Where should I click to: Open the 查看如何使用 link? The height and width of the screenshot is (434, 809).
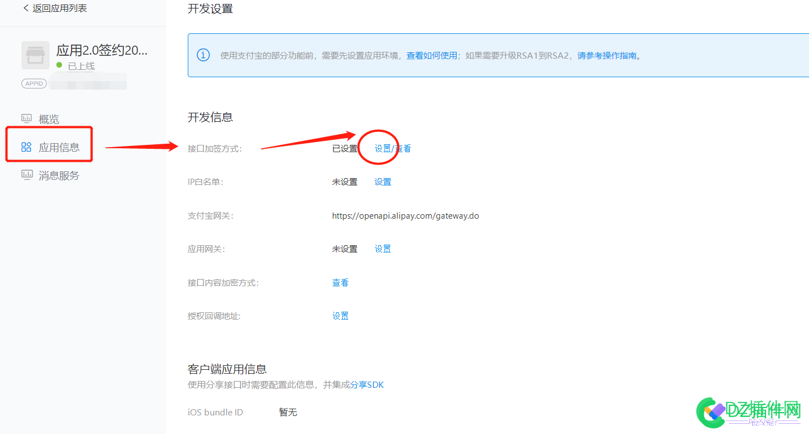(432, 56)
